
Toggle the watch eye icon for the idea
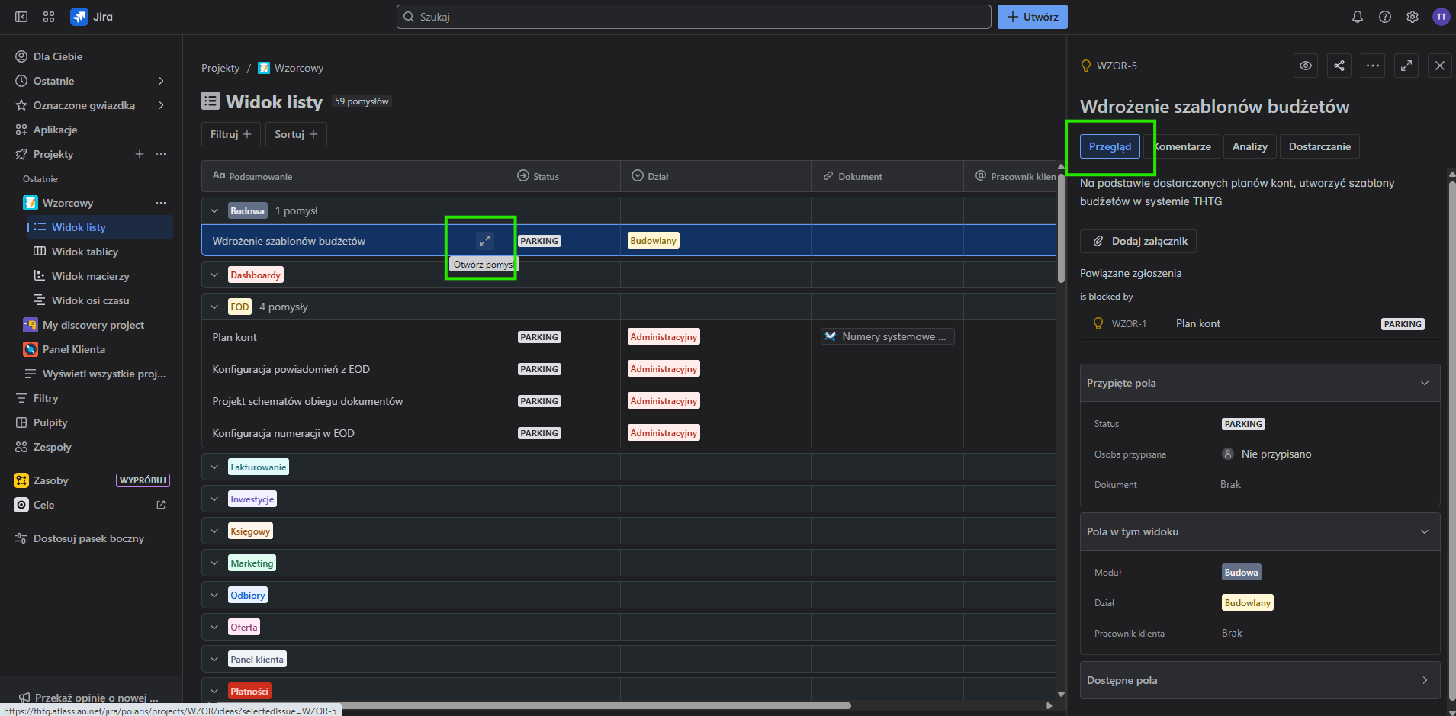click(1306, 66)
